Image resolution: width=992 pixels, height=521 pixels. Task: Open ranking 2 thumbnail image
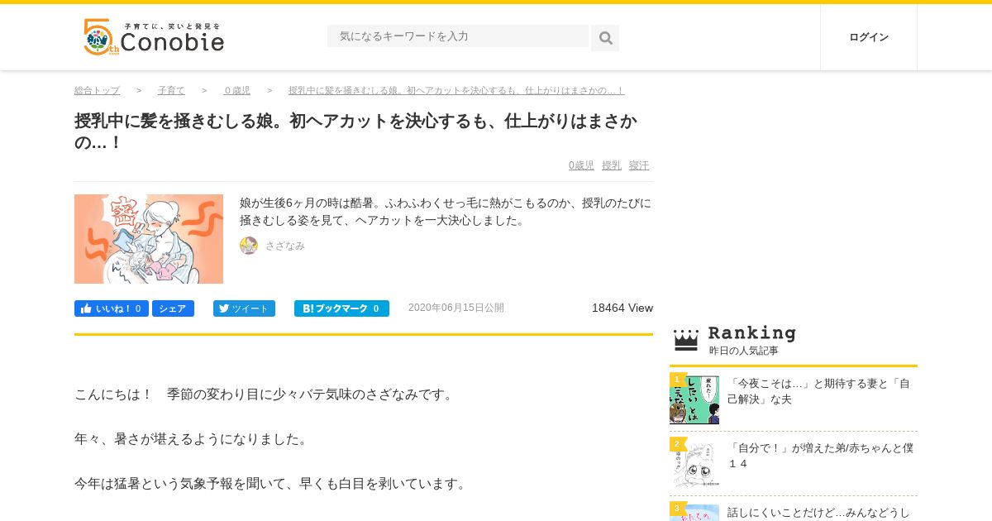(694, 463)
